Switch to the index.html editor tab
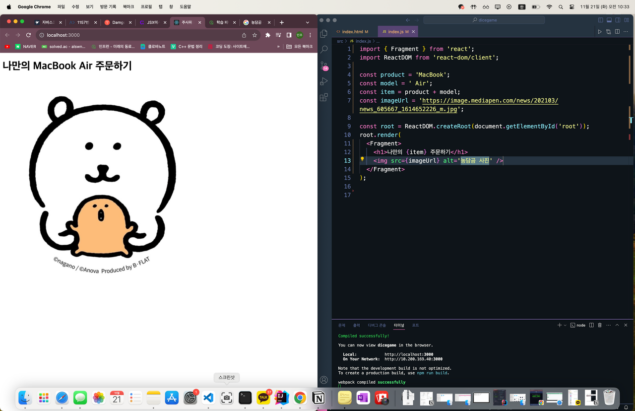Viewport: 635px width, 411px height. tap(355, 32)
